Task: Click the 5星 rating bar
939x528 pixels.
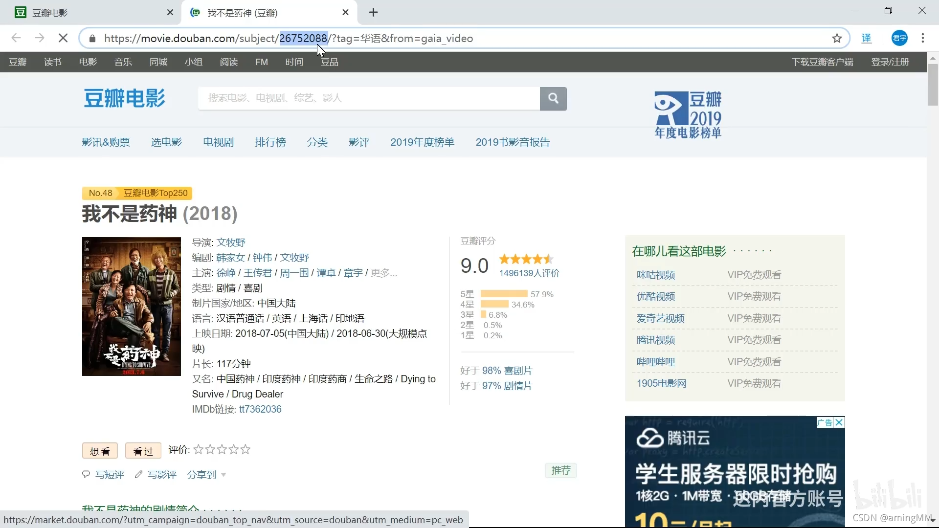Action: point(504,294)
